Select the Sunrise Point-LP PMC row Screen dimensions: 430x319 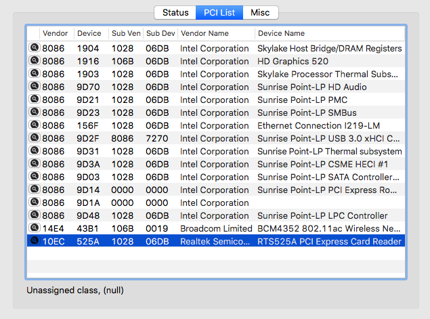point(217,100)
